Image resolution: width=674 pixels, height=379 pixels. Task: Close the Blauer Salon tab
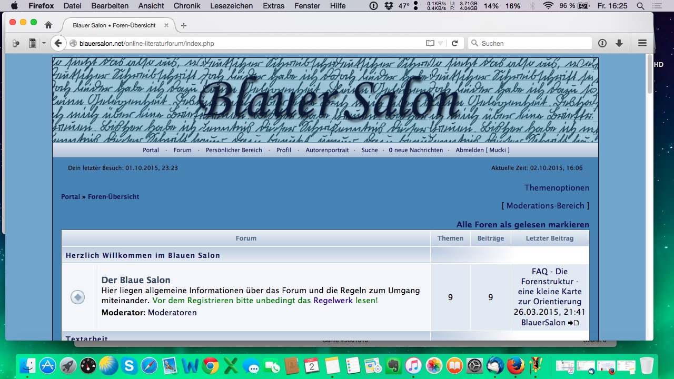pyautogui.click(x=166, y=25)
